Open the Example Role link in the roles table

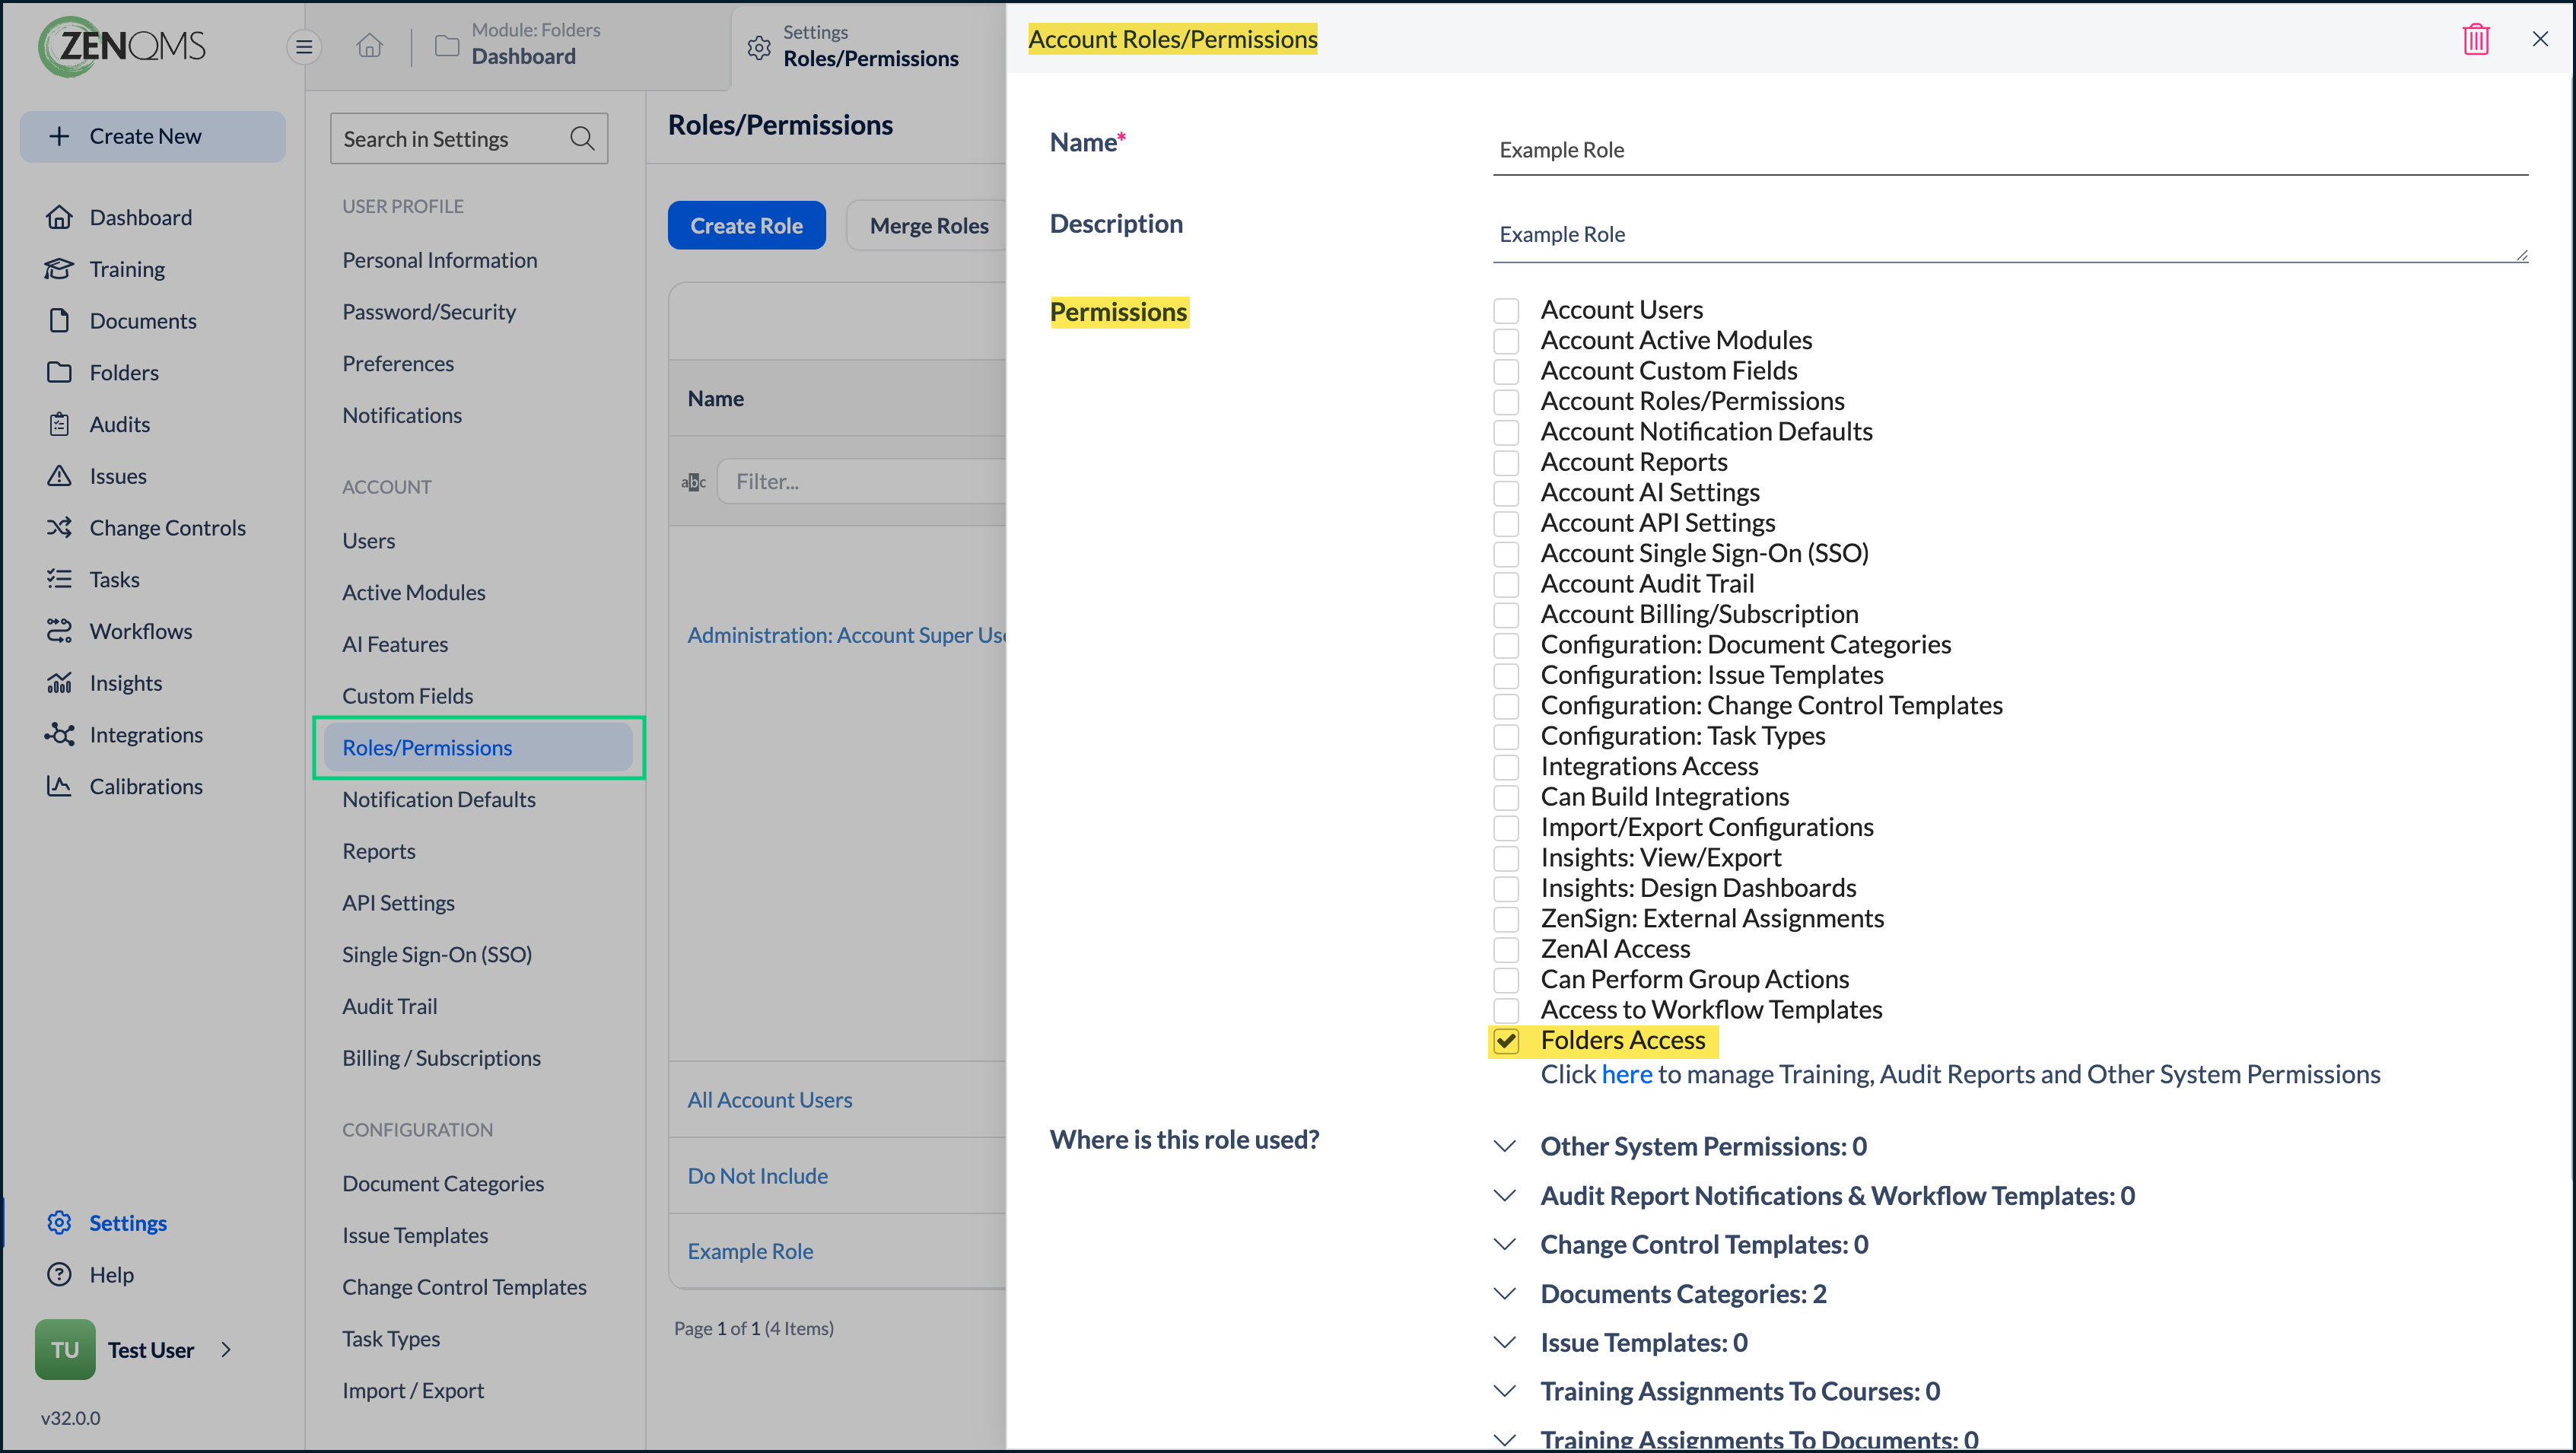point(750,1251)
